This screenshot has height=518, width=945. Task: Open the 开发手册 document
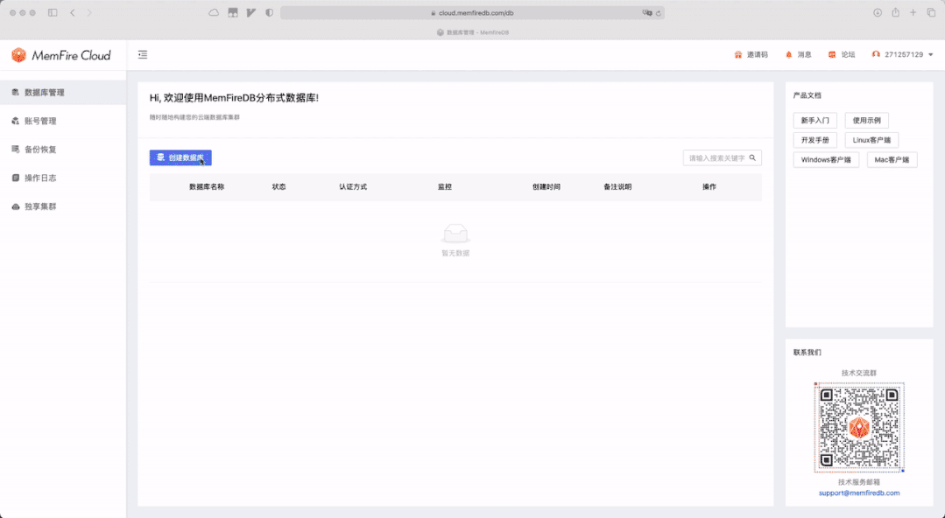815,140
